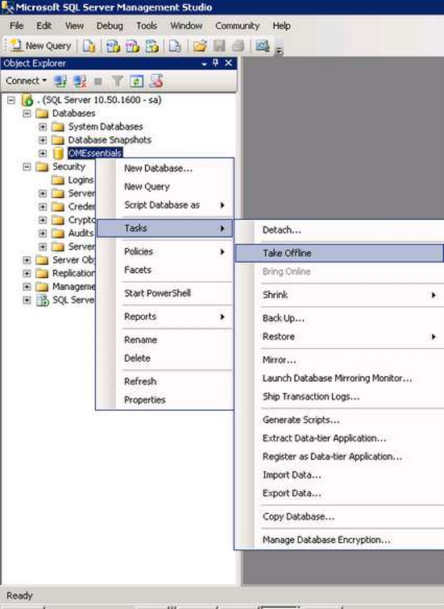
Task: Click the SQL Server instance icon
Action: coord(27,100)
